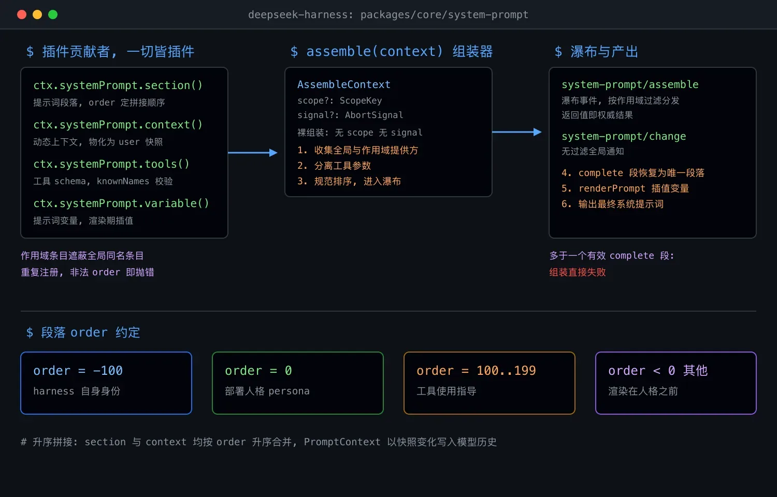Click ctx.systemPrompt.variable() code line
Image resolution: width=777 pixels, height=497 pixels.
[121, 203]
